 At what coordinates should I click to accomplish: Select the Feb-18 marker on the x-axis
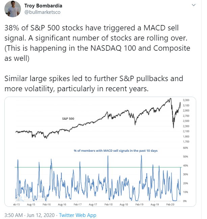coord(108,204)
